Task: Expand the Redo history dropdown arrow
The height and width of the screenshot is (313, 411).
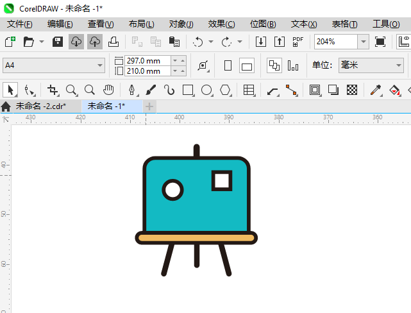Action: (x=240, y=42)
